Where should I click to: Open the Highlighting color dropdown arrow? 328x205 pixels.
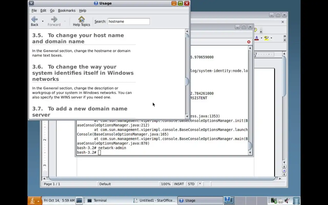[x=271, y=38]
